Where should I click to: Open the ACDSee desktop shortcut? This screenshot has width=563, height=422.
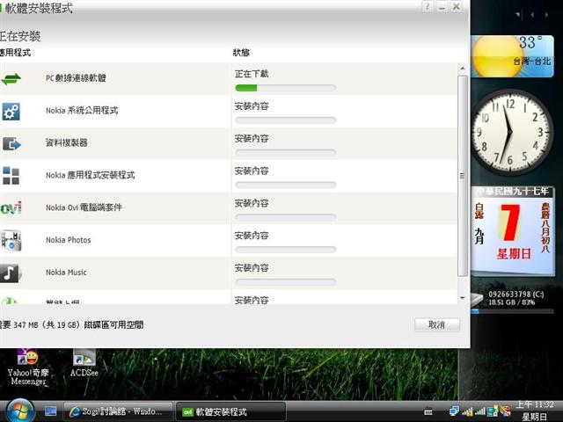84,363
